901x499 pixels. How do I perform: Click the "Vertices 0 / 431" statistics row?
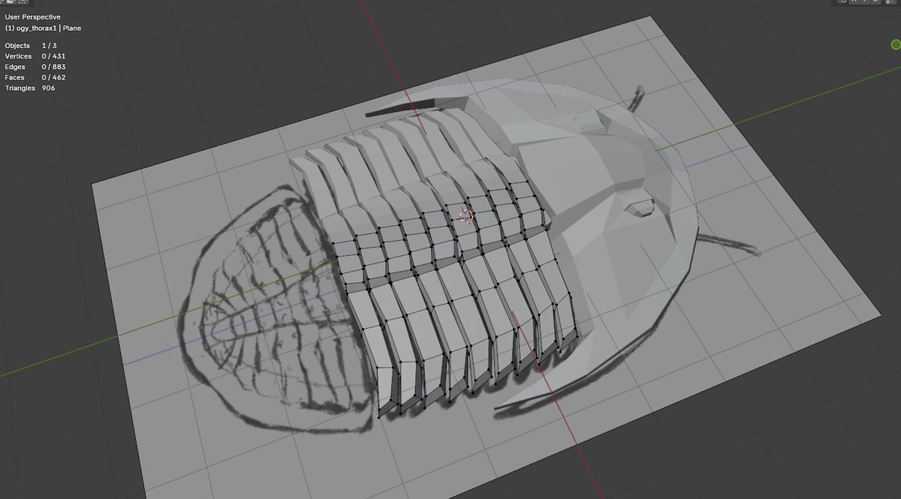[x=35, y=56]
